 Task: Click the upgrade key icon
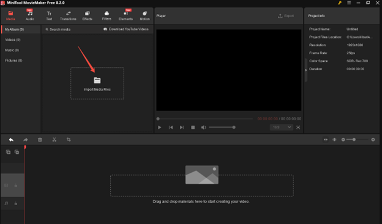click(340, 3)
